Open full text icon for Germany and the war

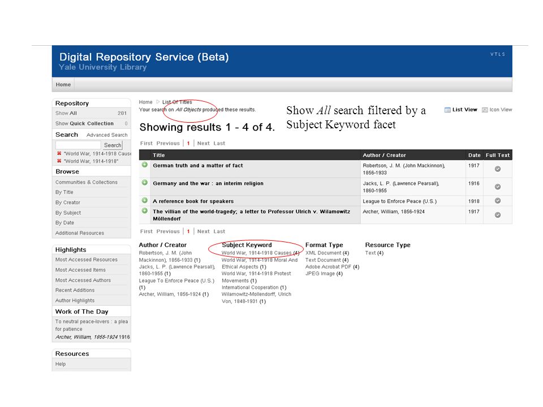coord(498,187)
